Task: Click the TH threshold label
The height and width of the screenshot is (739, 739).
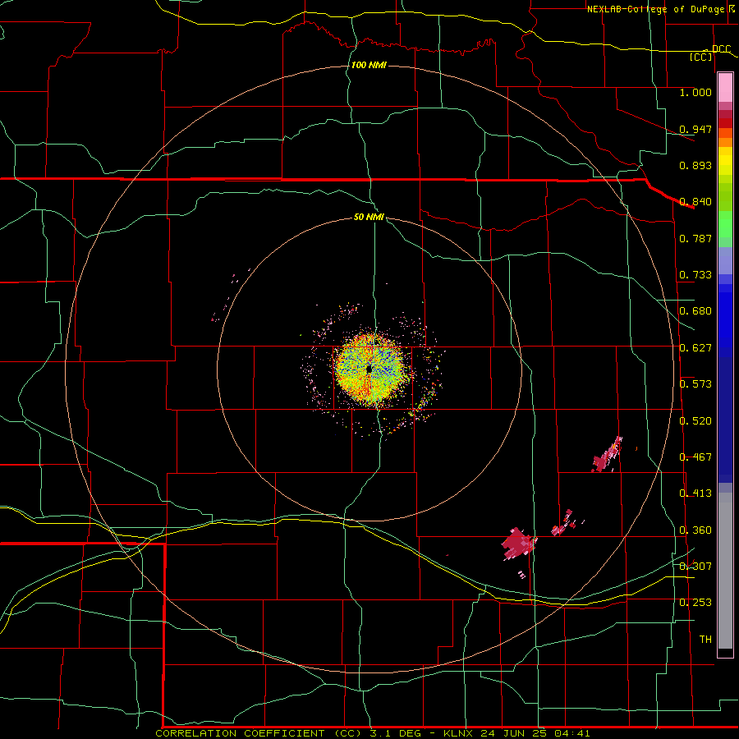Action: [705, 640]
